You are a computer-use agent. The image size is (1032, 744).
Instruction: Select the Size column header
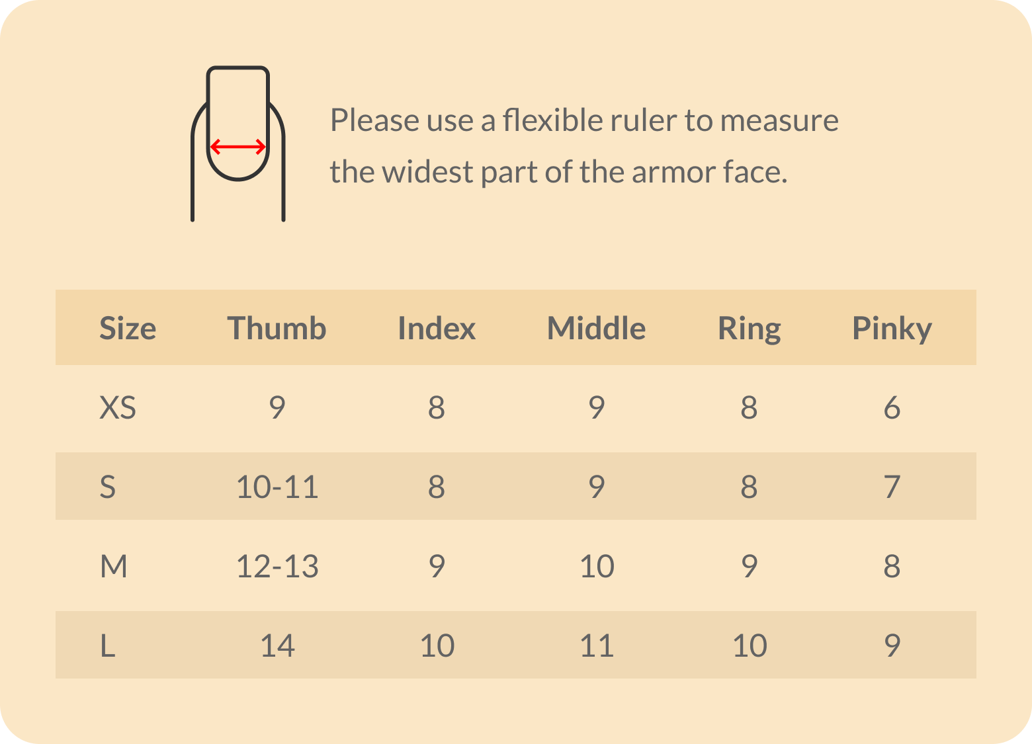coord(128,328)
